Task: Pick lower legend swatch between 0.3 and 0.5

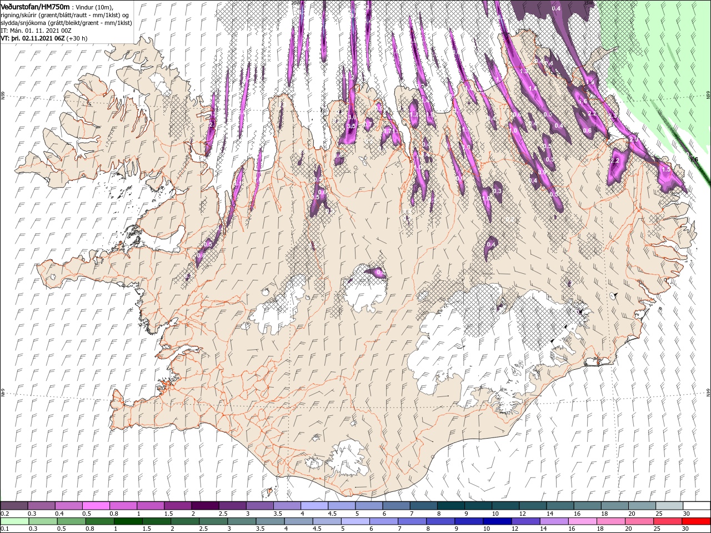Action: (x=43, y=521)
